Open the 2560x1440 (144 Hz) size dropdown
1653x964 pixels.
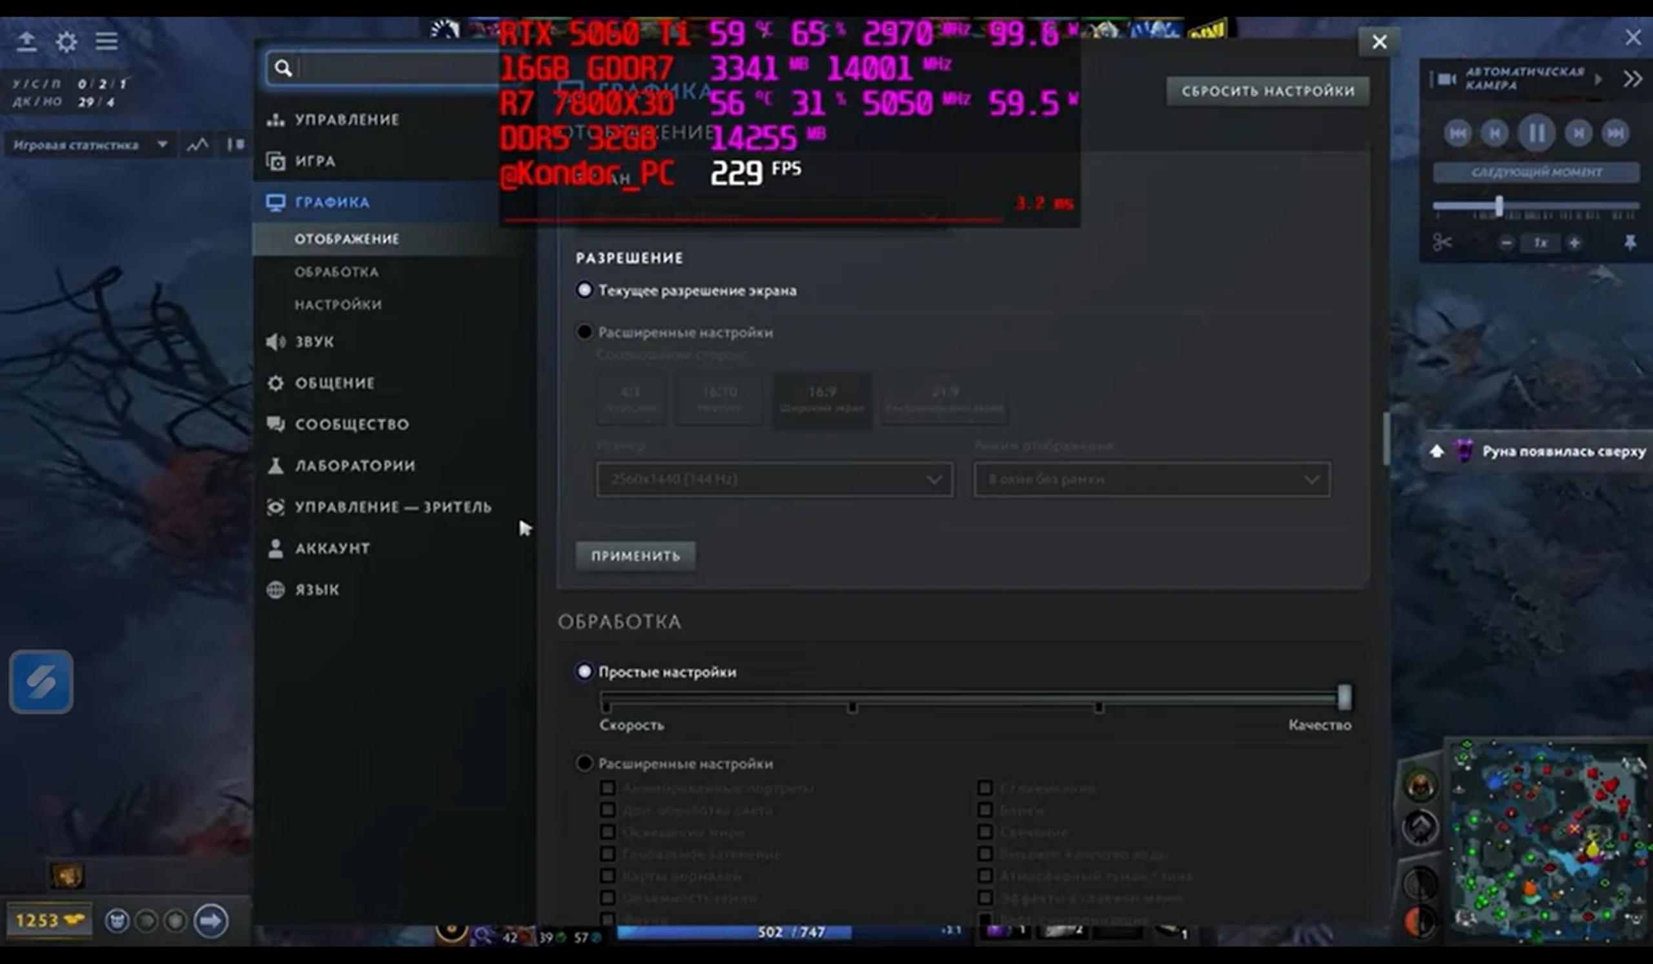(x=774, y=479)
